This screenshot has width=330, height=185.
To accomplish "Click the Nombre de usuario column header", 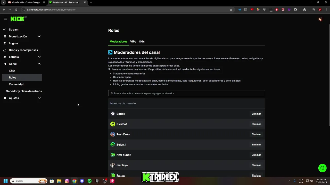I will [123, 103].
